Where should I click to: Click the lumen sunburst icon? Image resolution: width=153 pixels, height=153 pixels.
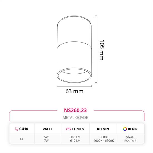pyautogui.click(x=68, y=129)
